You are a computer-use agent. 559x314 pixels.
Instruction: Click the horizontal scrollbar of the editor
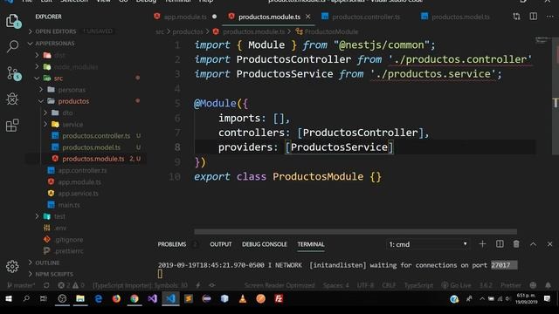pos(355,231)
